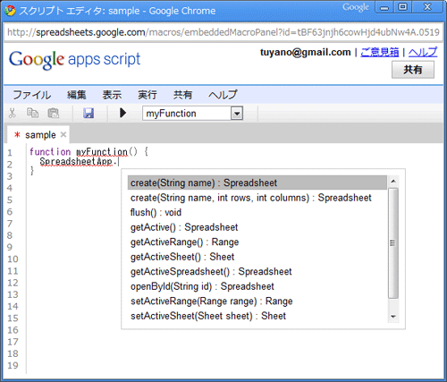Screen dimensions: 447x382
Task: Close the sample tab
Action: 63,134
